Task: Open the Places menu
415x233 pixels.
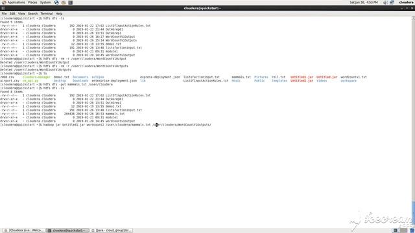Action: 32,3
